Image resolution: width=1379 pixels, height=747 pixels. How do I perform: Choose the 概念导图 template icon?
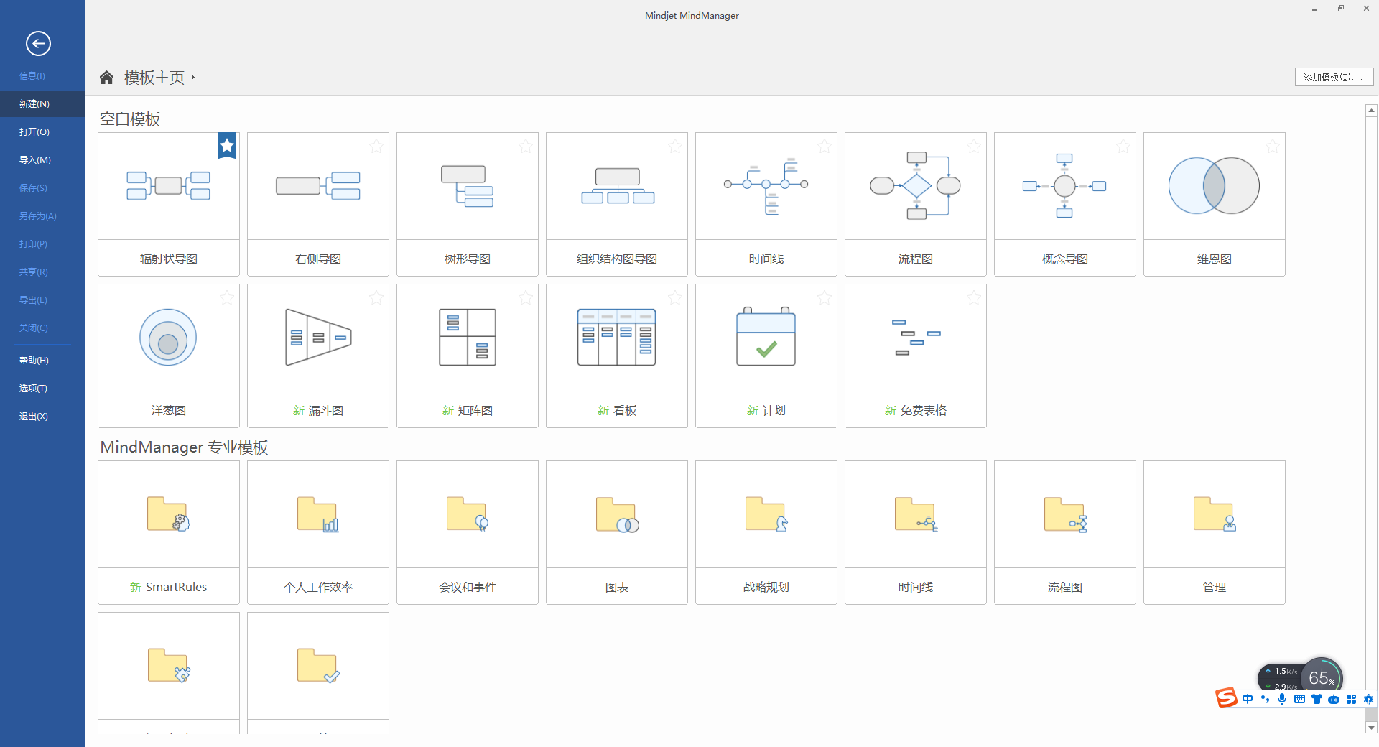click(1065, 186)
